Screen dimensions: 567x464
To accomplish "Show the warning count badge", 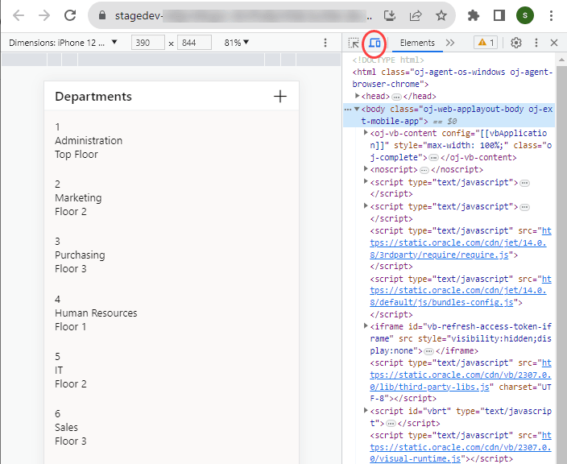I will point(486,43).
